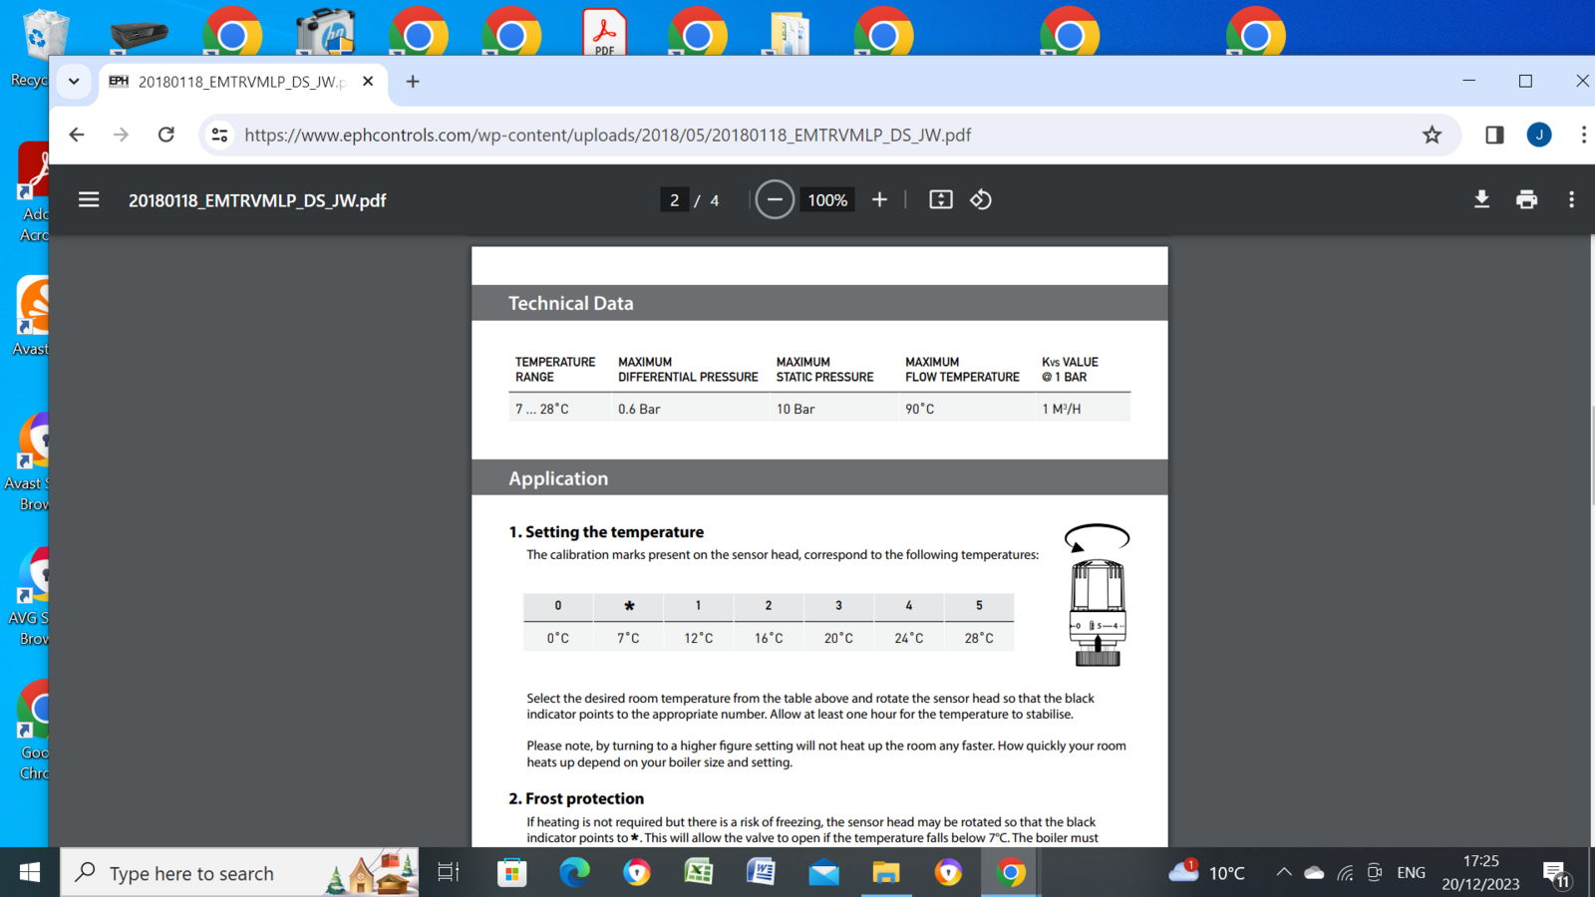The image size is (1595, 897).
Task: Toggle the Chrome side panel
Action: pos(1493,135)
